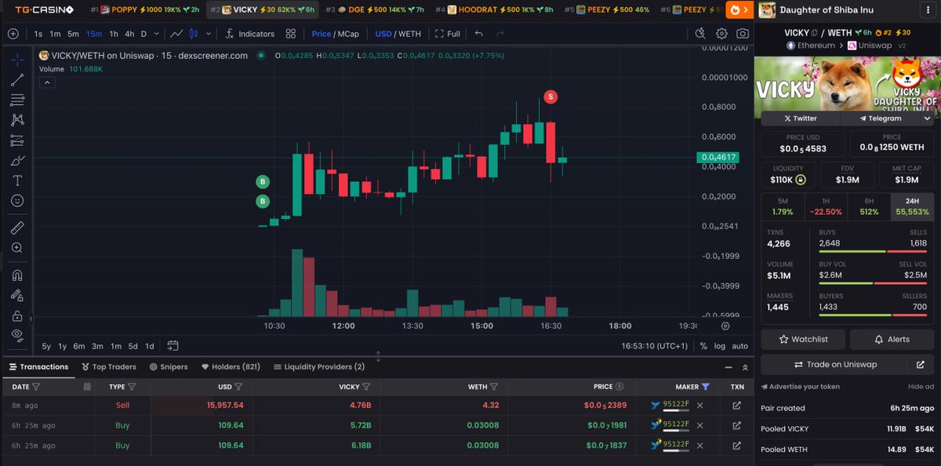The image size is (941, 466).
Task: Switch chart to MCap view
Action: point(348,34)
